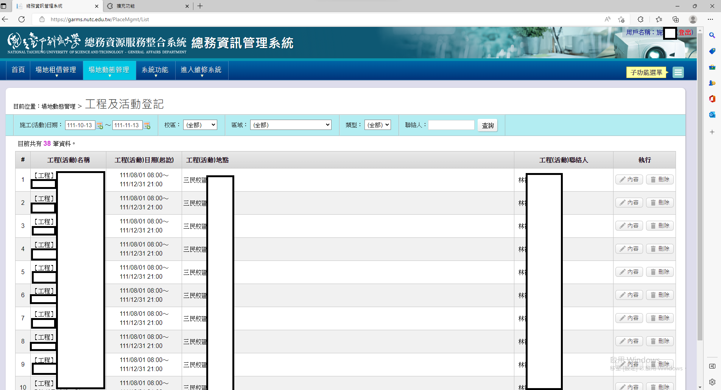The image size is (721, 390).
Task: Click 刪除 for row 7
Action: coord(660,318)
